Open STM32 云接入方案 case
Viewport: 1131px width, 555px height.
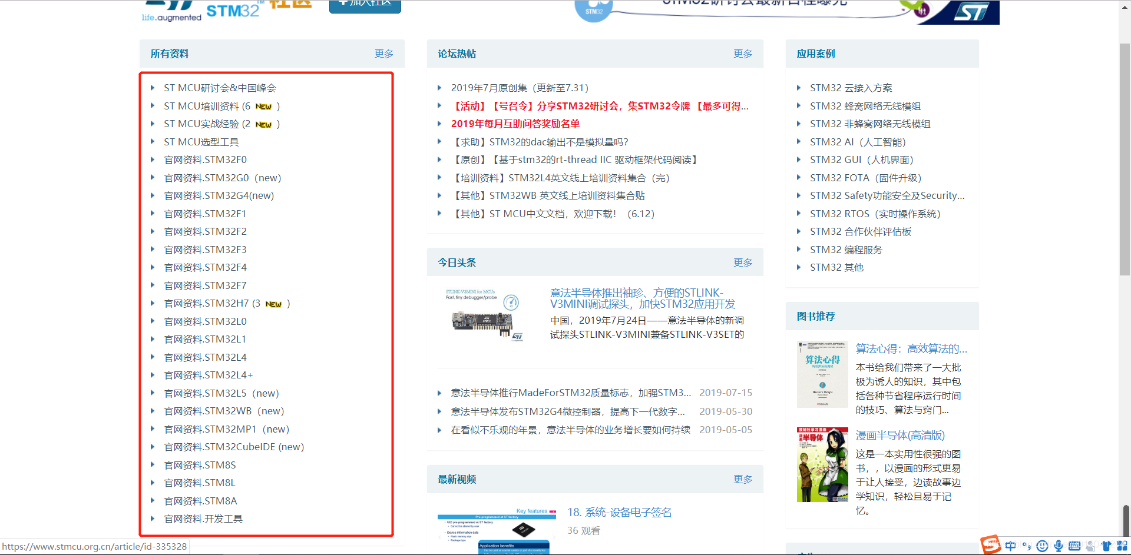851,88
